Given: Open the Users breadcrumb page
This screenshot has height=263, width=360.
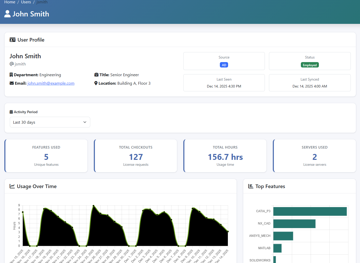Looking at the screenshot, I should [x=26, y=2].
